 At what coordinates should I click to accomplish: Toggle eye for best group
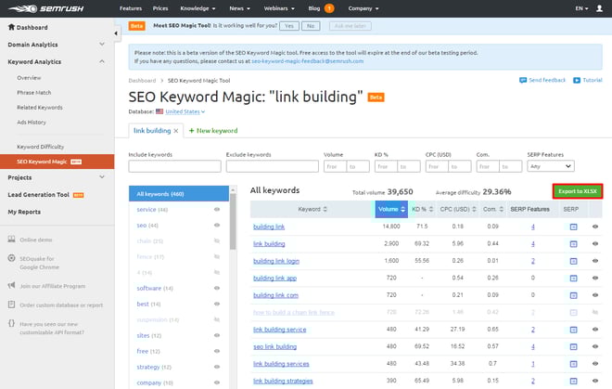click(x=217, y=304)
